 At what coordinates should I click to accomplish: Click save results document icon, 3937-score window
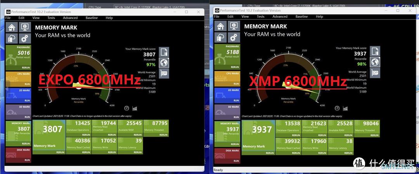375,51
